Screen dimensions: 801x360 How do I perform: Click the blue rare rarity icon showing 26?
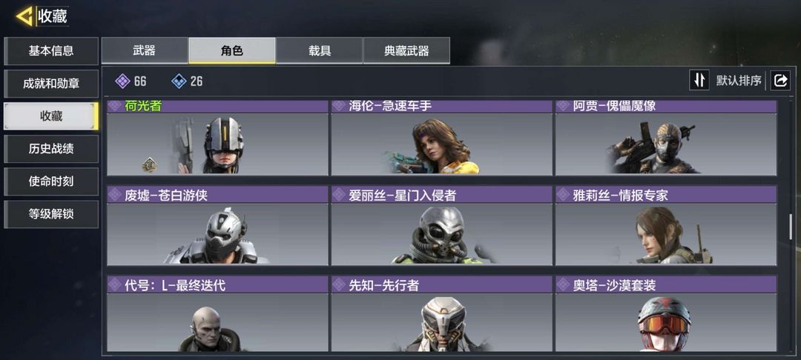(179, 81)
